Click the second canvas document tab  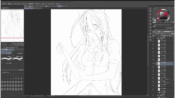pos(37,8)
